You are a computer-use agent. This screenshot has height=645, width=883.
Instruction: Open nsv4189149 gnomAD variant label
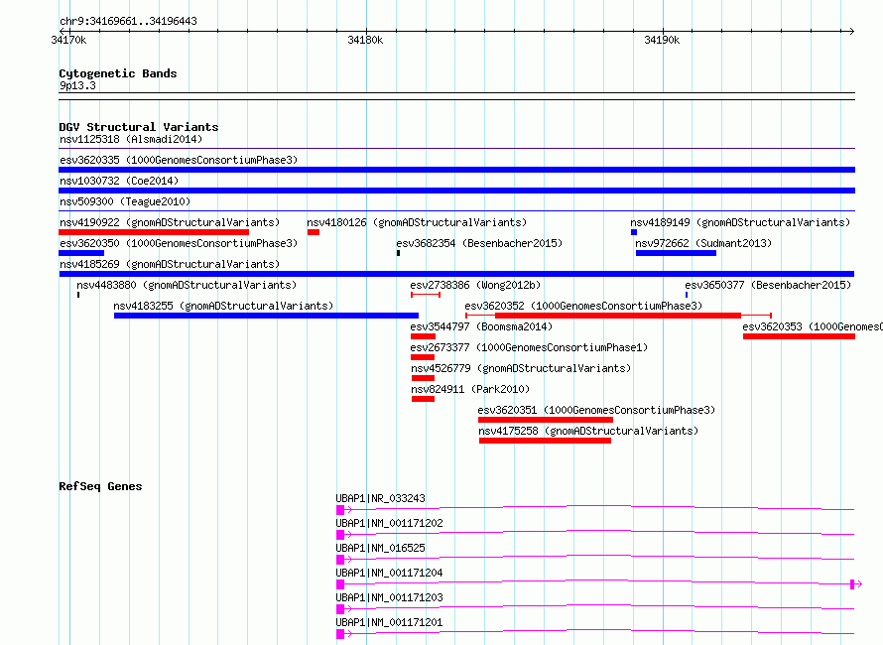[x=740, y=222]
